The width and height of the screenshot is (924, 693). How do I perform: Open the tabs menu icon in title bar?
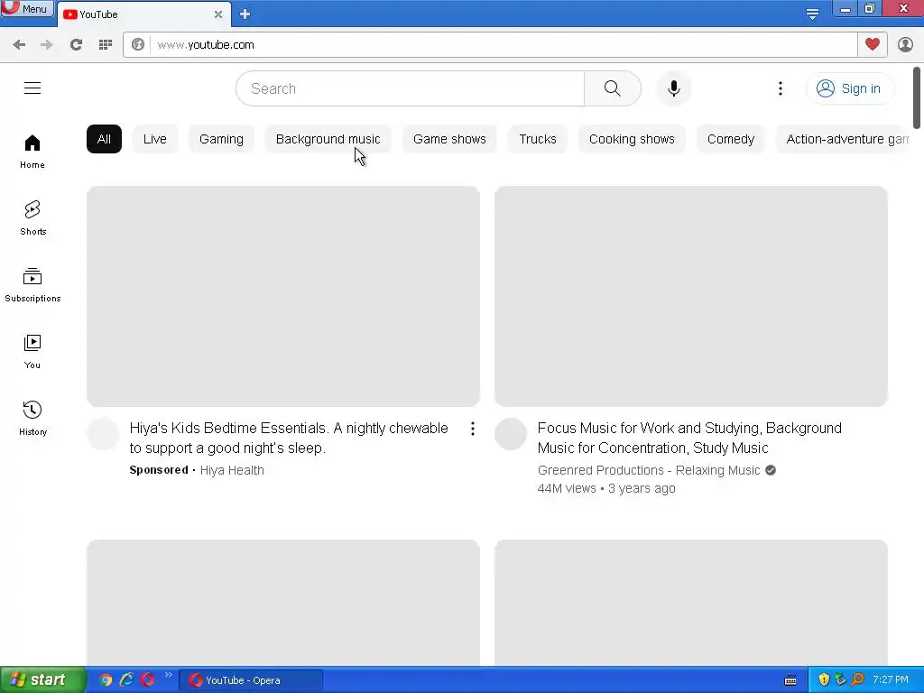pos(812,14)
